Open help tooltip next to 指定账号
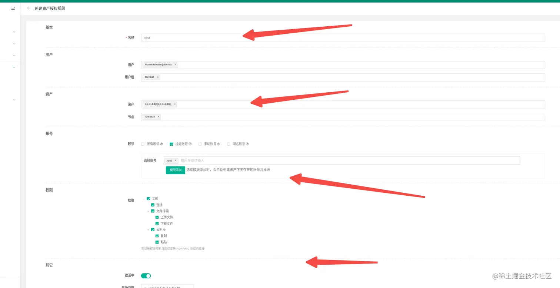This screenshot has height=288, width=560. [190, 144]
